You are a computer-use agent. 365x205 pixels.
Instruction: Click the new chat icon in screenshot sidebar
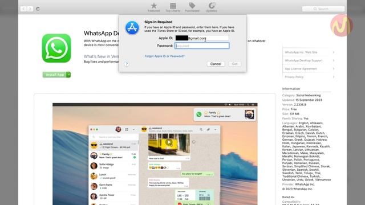[127, 129]
